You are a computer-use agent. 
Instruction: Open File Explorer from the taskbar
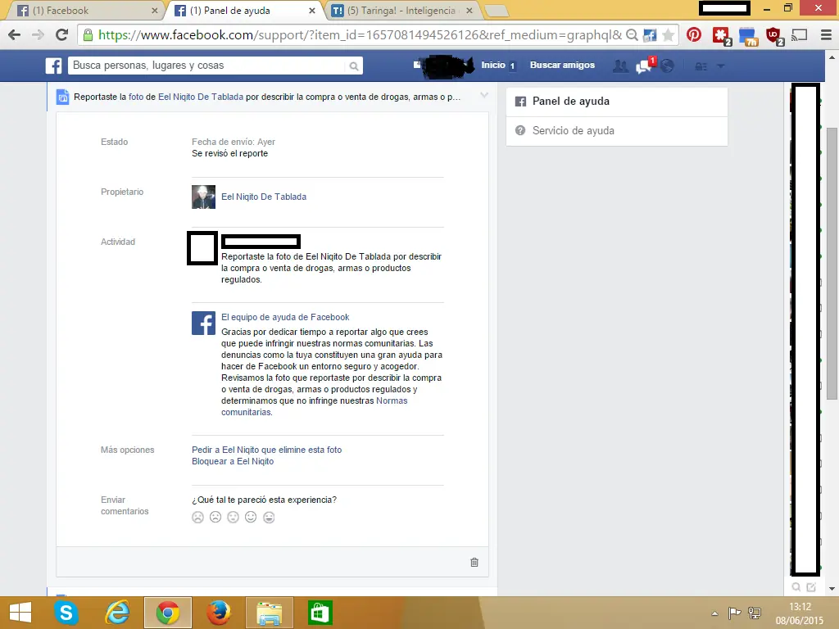tap(270, 613)
